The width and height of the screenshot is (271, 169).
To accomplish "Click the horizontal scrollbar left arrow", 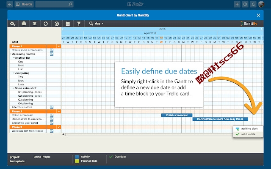I will [x=63, y=134].
